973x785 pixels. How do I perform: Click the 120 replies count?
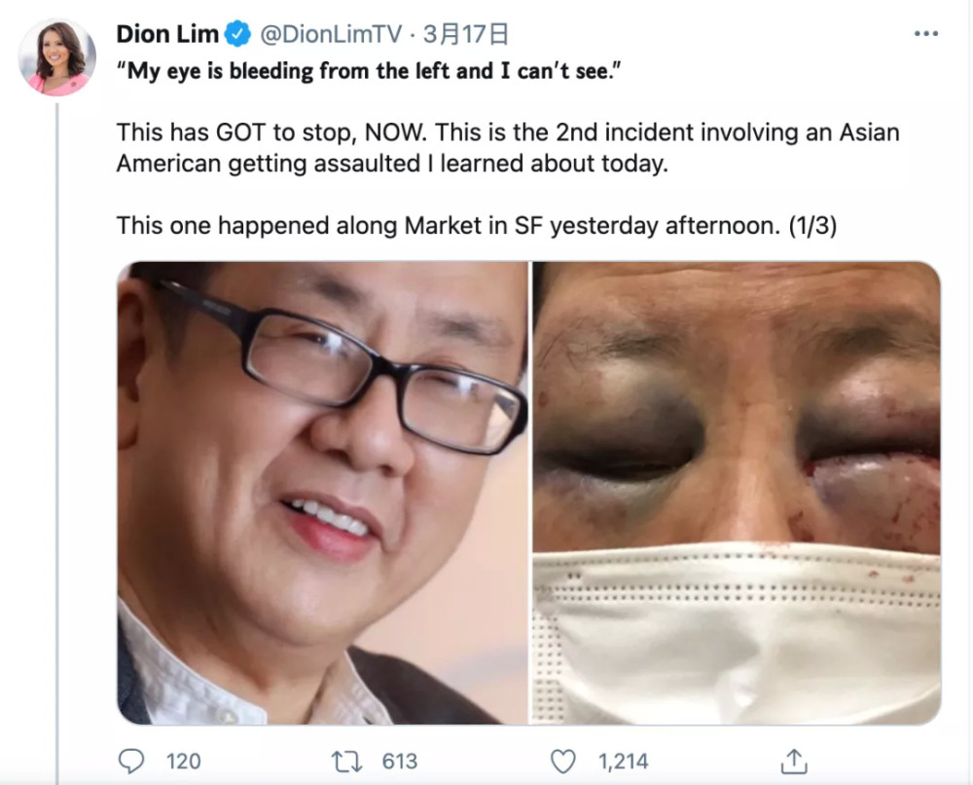click(184, 762)
